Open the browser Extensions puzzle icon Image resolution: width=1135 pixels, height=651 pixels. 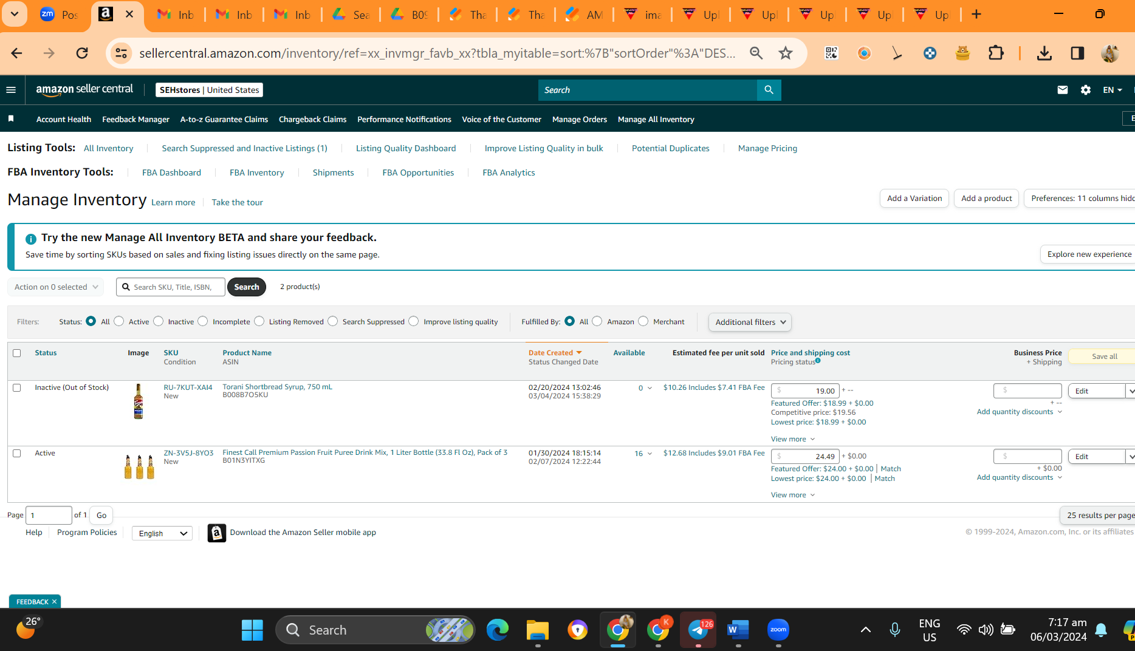pyautogui.click(x=996, y=53)
